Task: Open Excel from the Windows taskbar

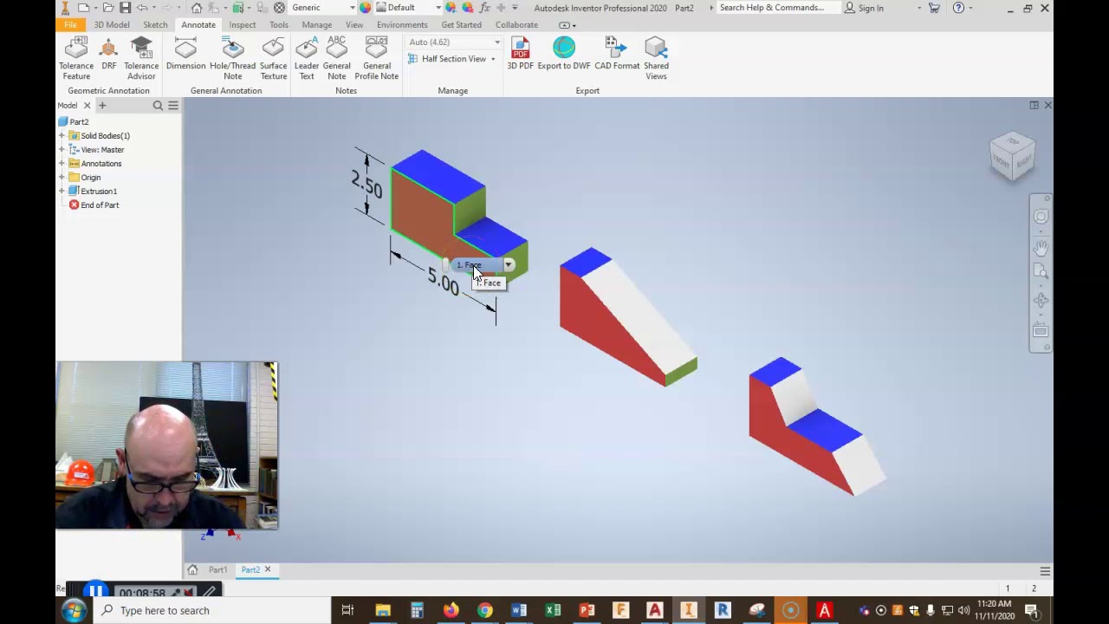Action: click(553, 610)
